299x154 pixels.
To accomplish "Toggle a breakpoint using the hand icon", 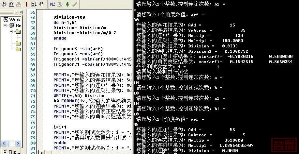I will [x=41, y=4].
